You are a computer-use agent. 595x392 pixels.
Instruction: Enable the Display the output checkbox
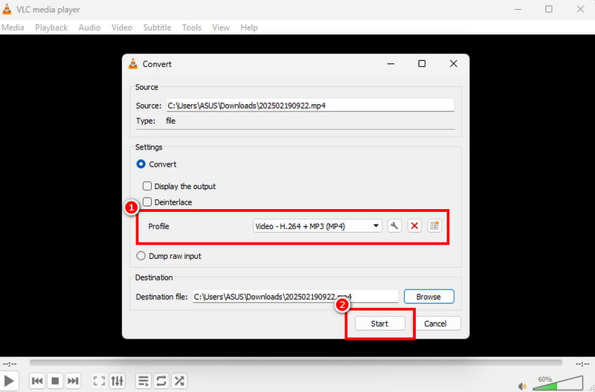pos(147,186)
